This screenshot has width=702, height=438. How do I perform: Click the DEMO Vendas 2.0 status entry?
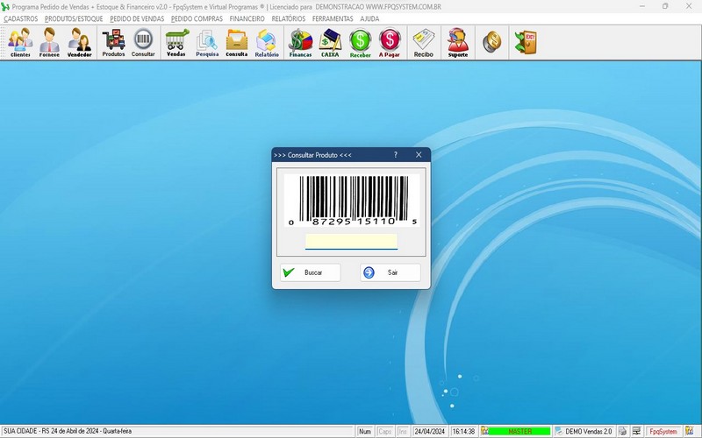pyautogui.click(x=584, y=431)
